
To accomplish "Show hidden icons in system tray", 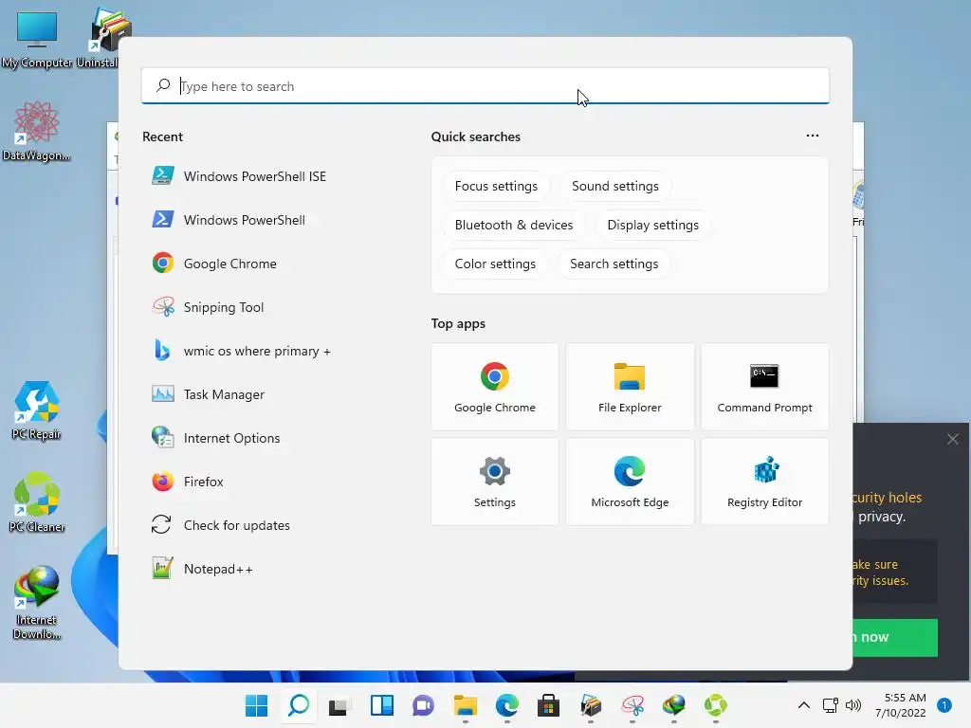I will [804, 705].
